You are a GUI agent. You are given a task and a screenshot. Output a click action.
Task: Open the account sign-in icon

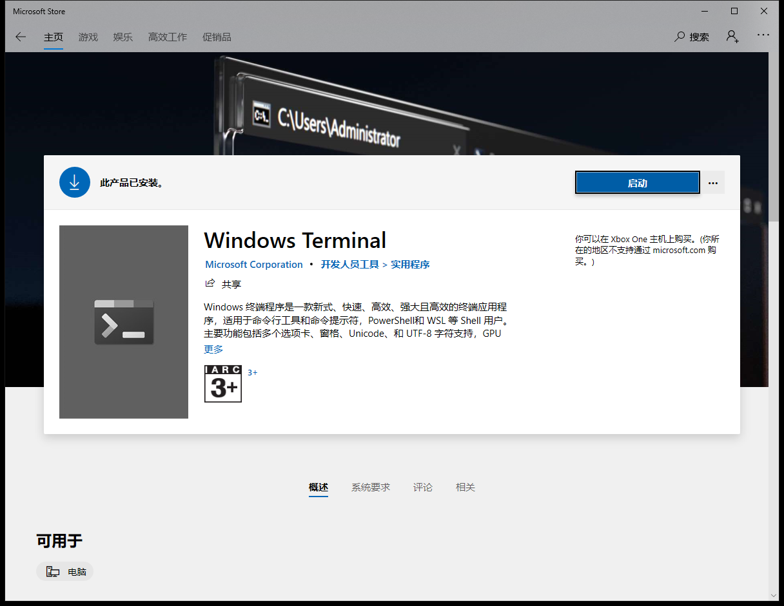tap(732, 36)
